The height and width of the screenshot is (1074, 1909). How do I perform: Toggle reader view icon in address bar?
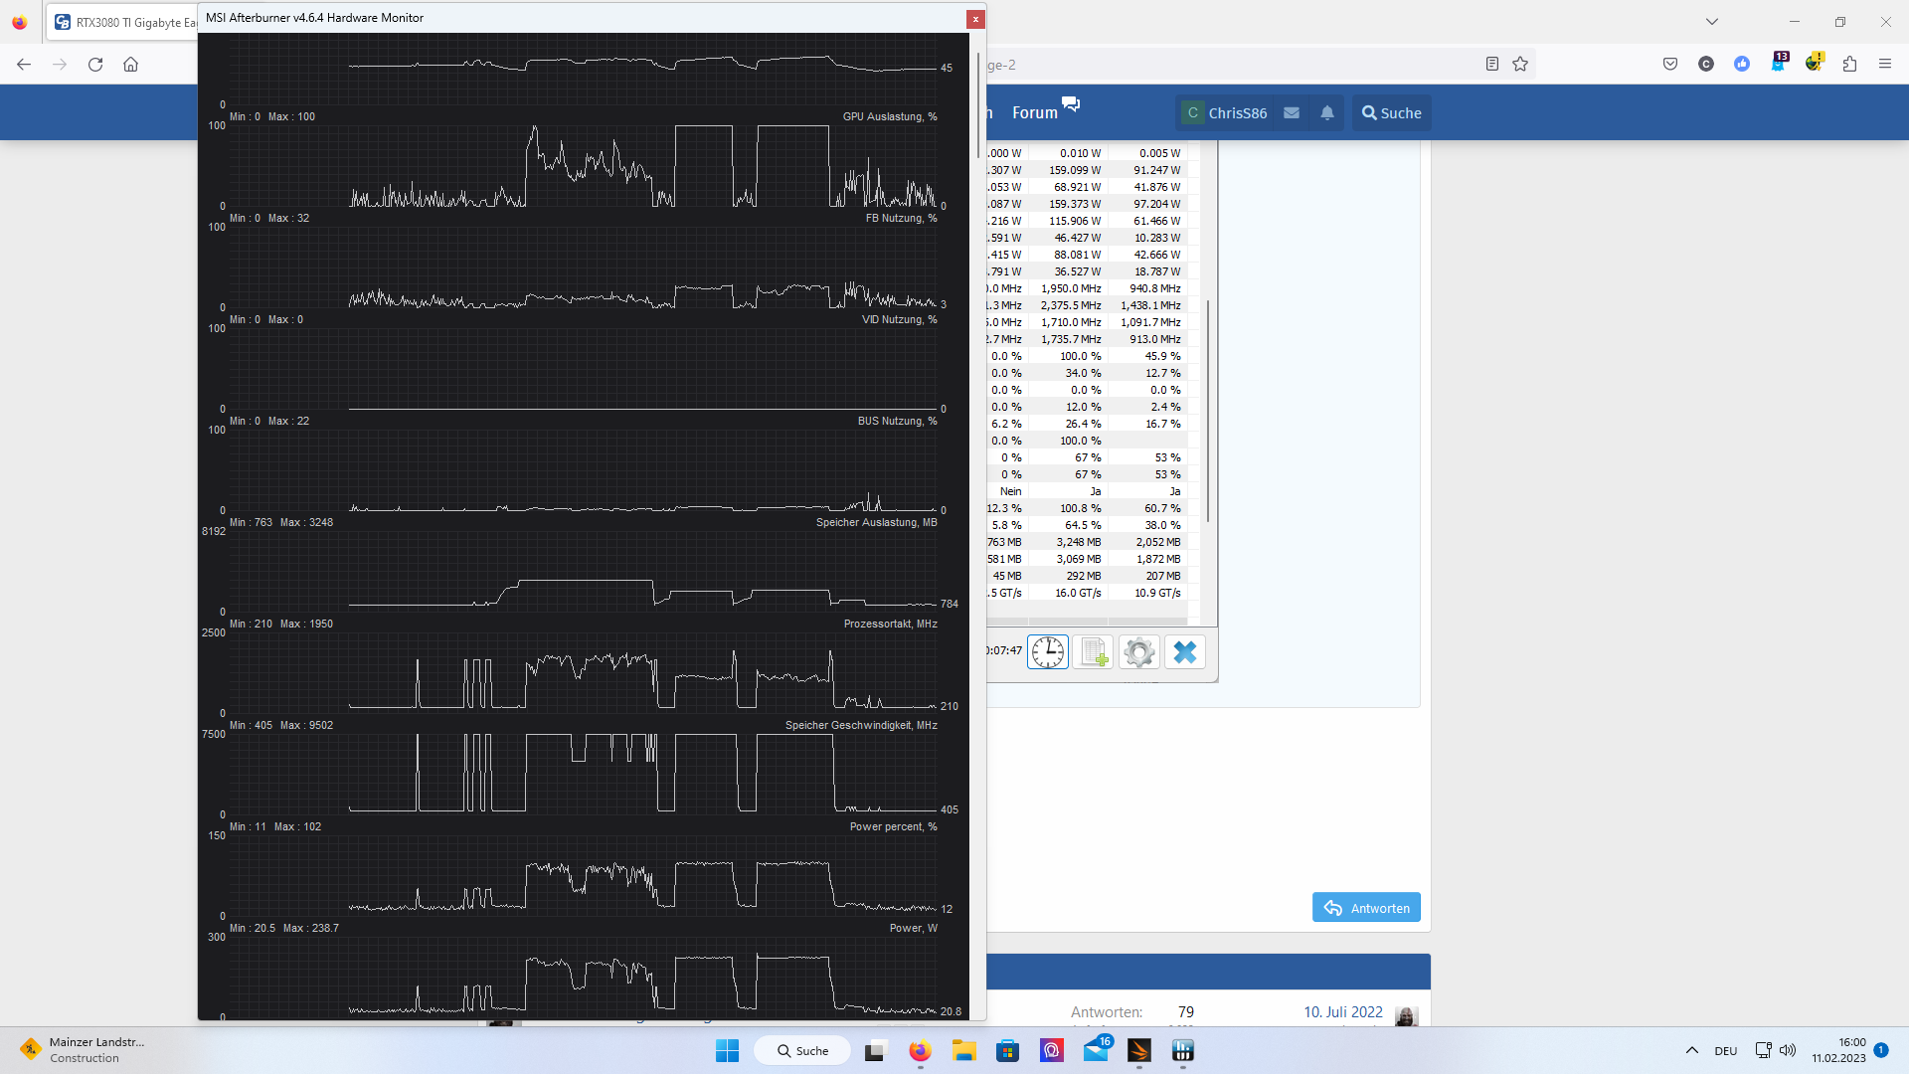[x=1491, y=65]
